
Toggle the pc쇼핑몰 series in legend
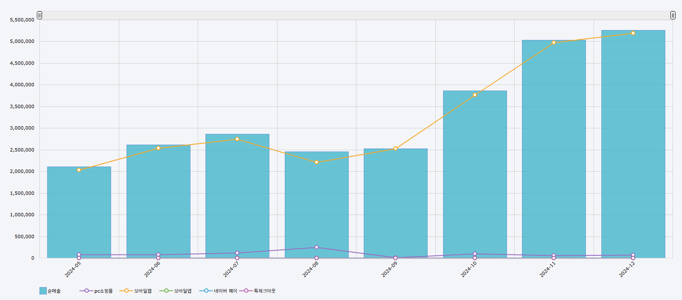pos(87,291)
